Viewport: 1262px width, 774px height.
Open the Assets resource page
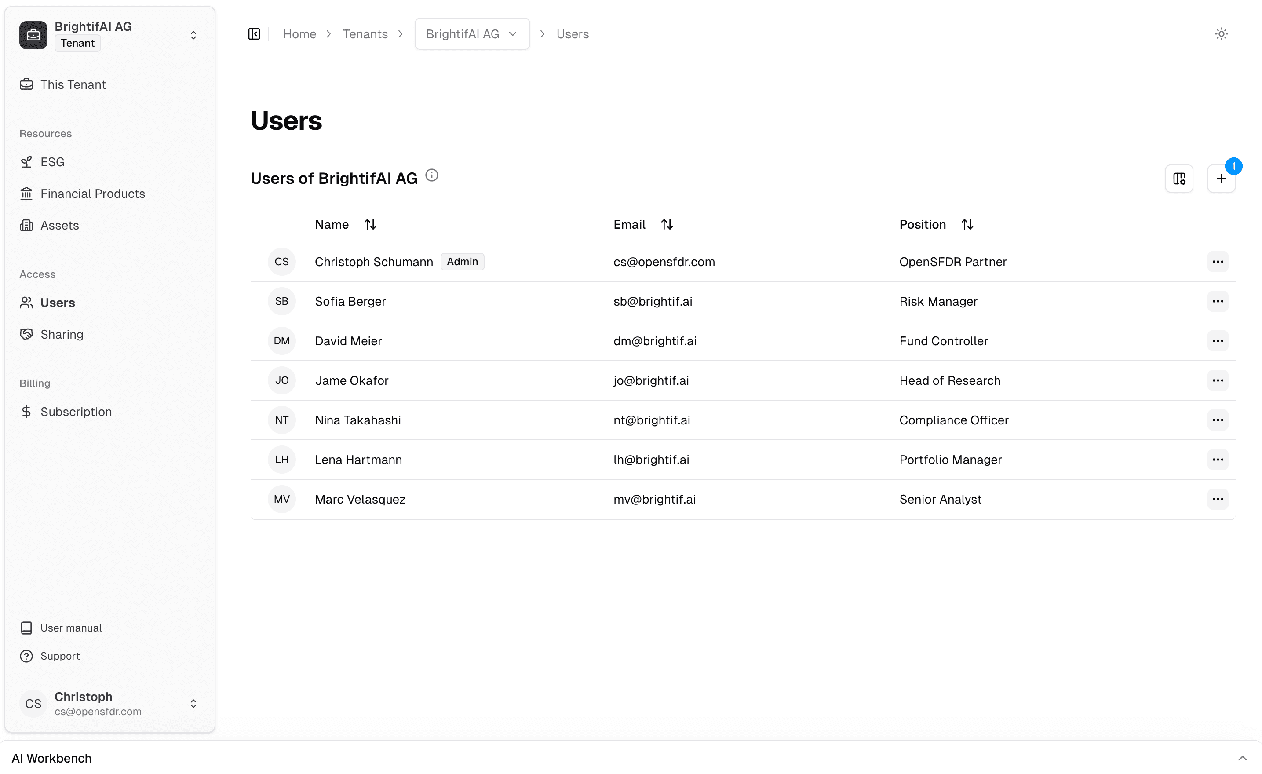point(59,225)
